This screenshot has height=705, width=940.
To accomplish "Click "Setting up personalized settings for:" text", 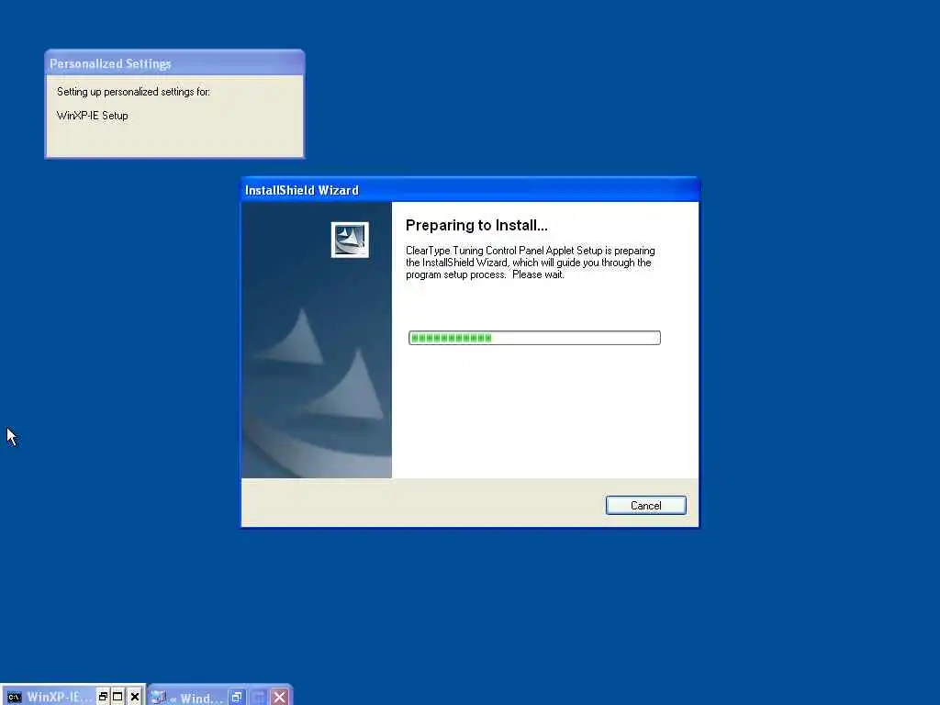I will point(133,92).
